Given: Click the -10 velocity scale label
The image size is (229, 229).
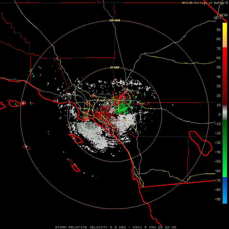Looking at the screenshot, I should coord(218,124).
